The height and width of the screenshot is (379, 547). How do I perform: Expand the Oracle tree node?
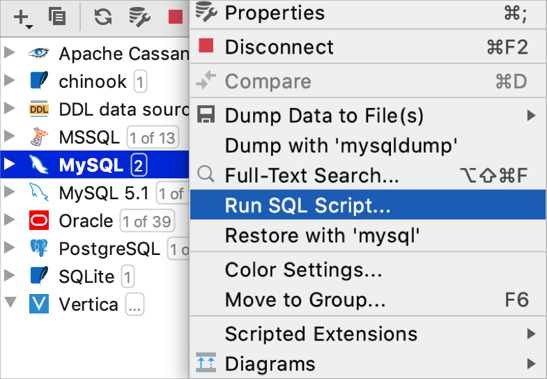point(10,220)
